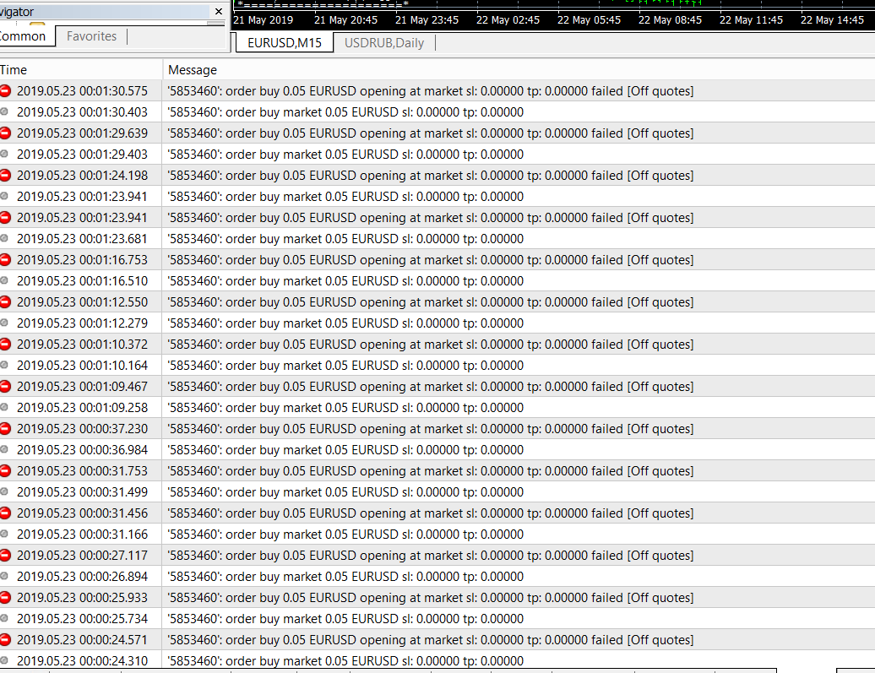
Task: Click the grey info icon at 00:01:23.681
Action: [4, 238]
